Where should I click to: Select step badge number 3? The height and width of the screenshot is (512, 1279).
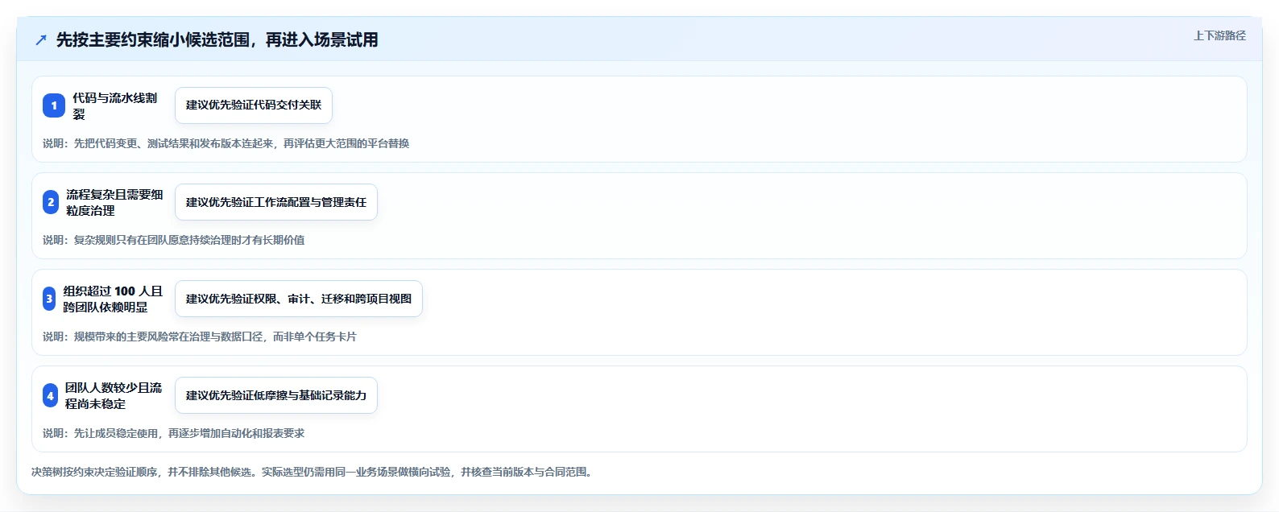click(49, 299)
